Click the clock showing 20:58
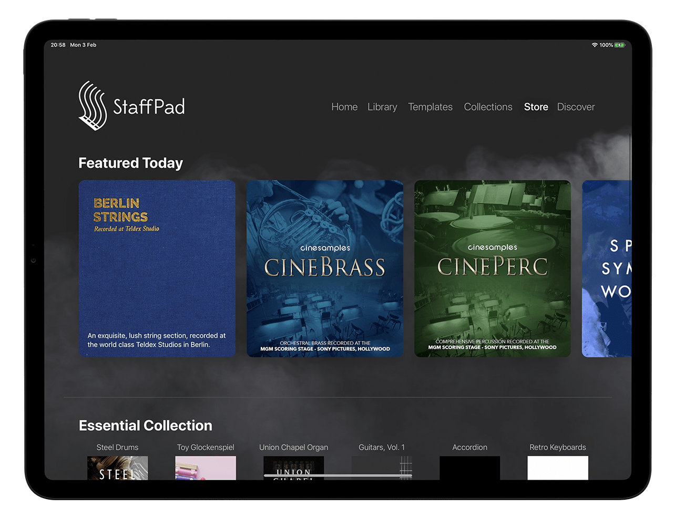Screen dimensions: 675x517 click(x=56, y=45)
